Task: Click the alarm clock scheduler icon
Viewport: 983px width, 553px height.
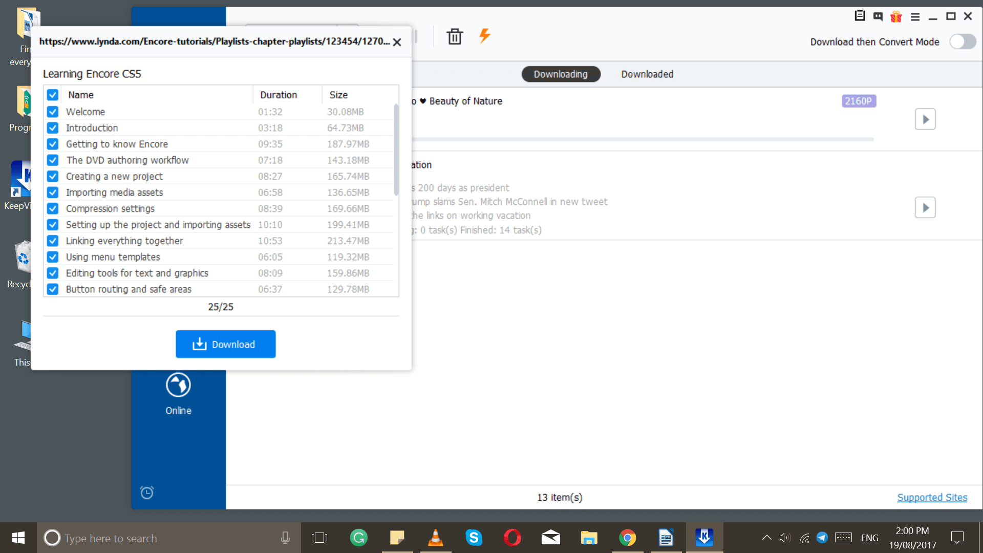Action: 147,492
